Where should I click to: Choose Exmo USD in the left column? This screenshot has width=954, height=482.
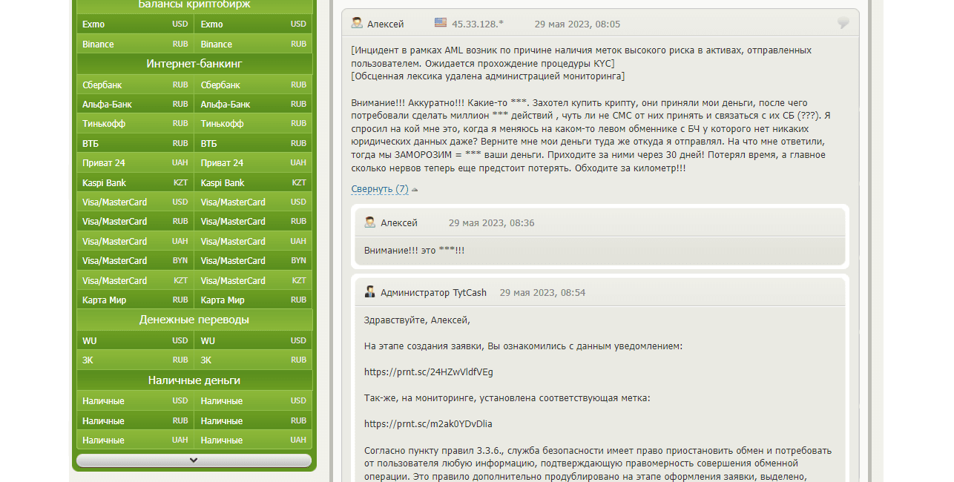pos(134,24)
